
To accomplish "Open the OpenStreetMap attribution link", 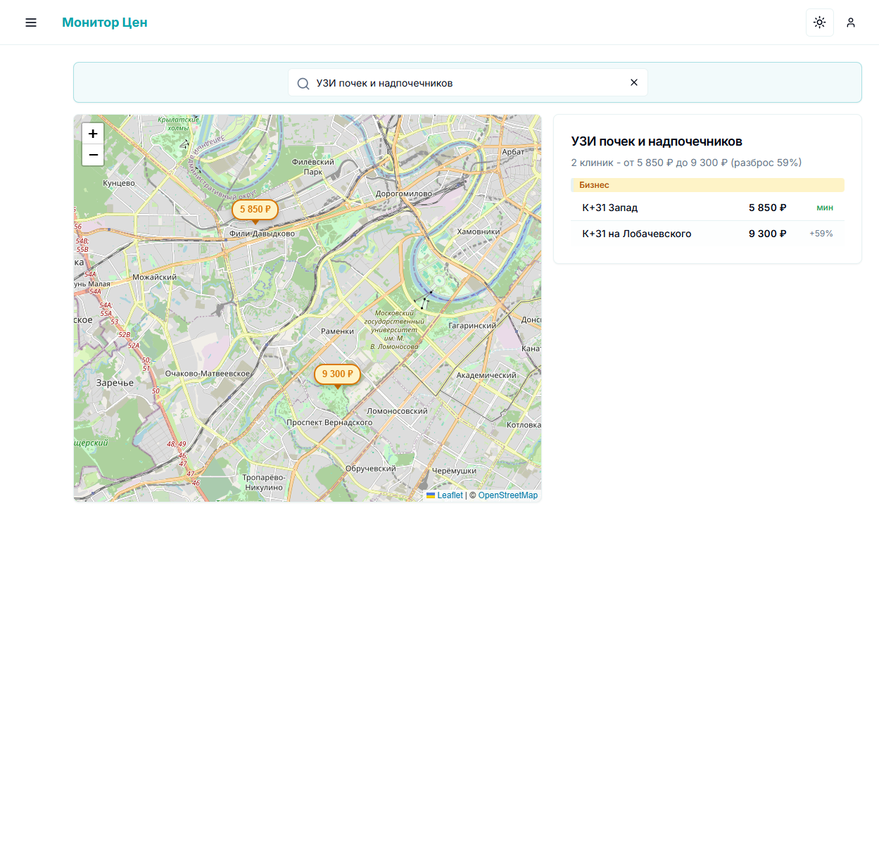I will coord(507,495).
